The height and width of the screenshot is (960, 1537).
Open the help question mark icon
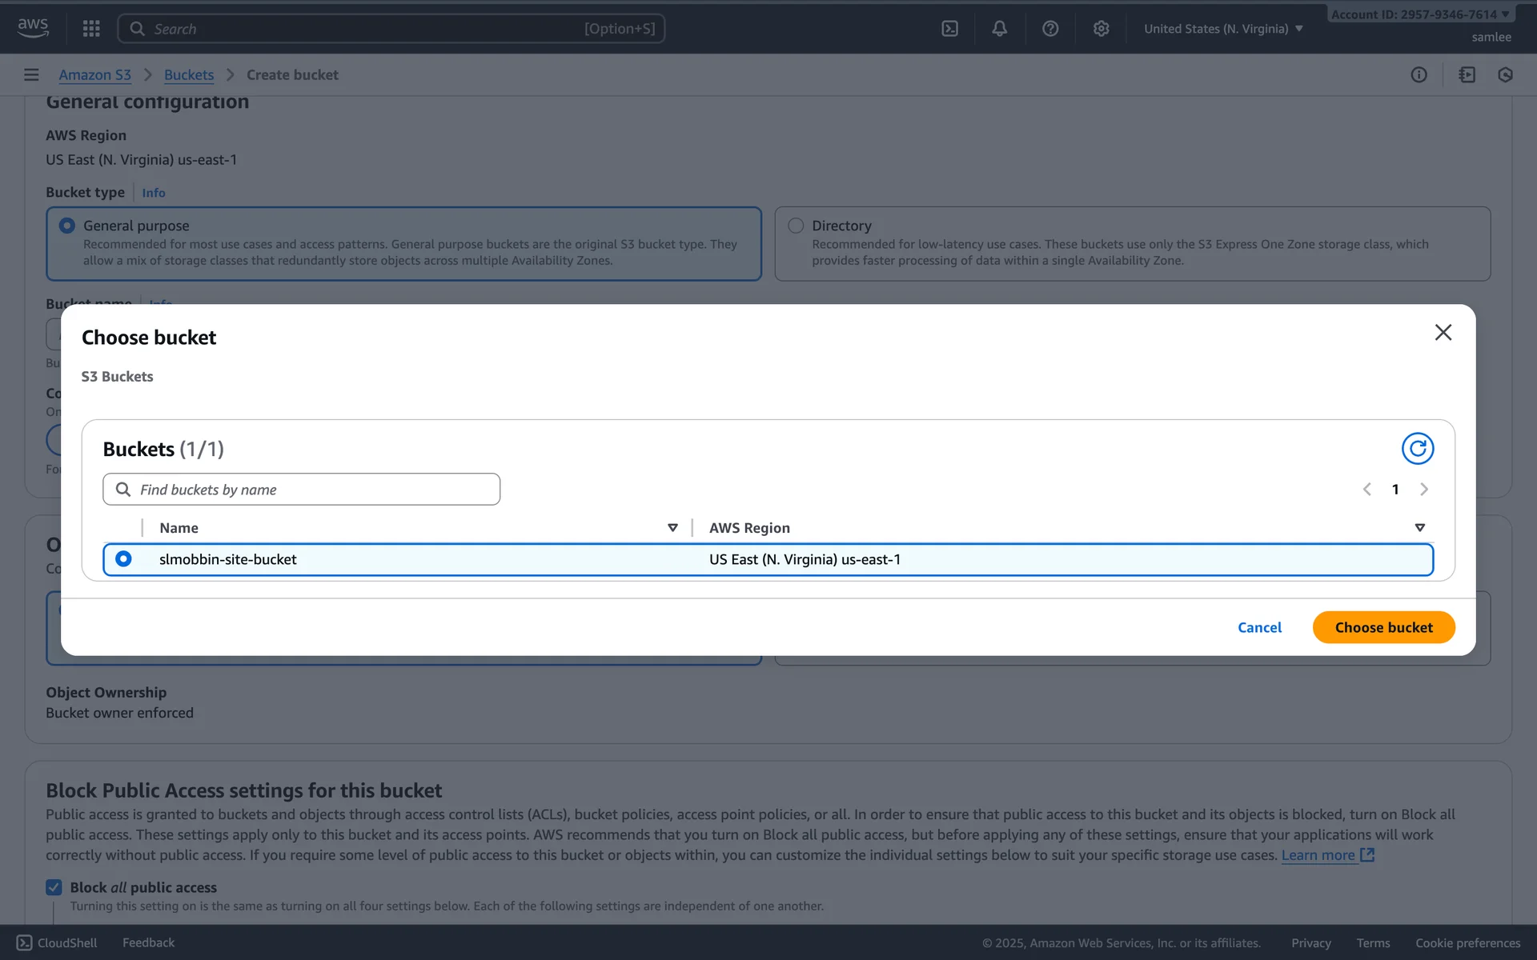point(1050,29)
